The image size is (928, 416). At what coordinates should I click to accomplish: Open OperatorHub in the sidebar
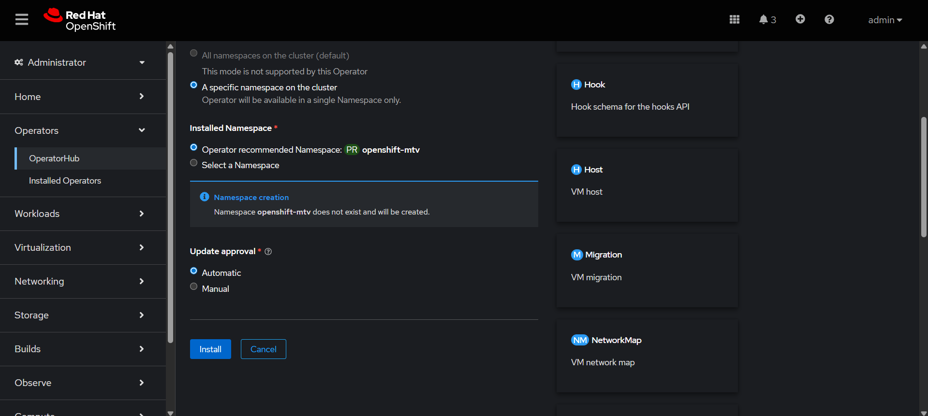(x=54, y=158)
